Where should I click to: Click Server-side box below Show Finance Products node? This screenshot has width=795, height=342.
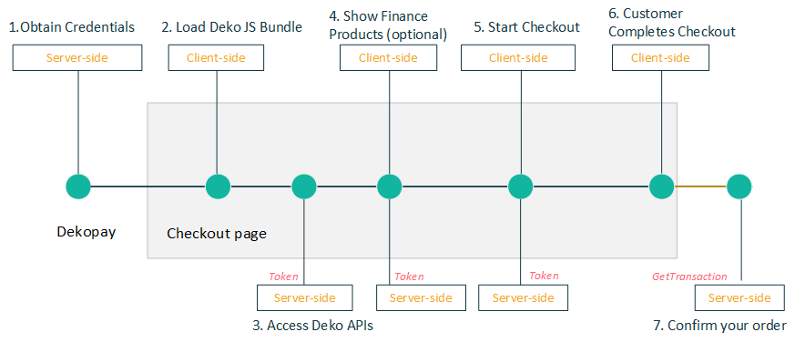click(421, 297)
